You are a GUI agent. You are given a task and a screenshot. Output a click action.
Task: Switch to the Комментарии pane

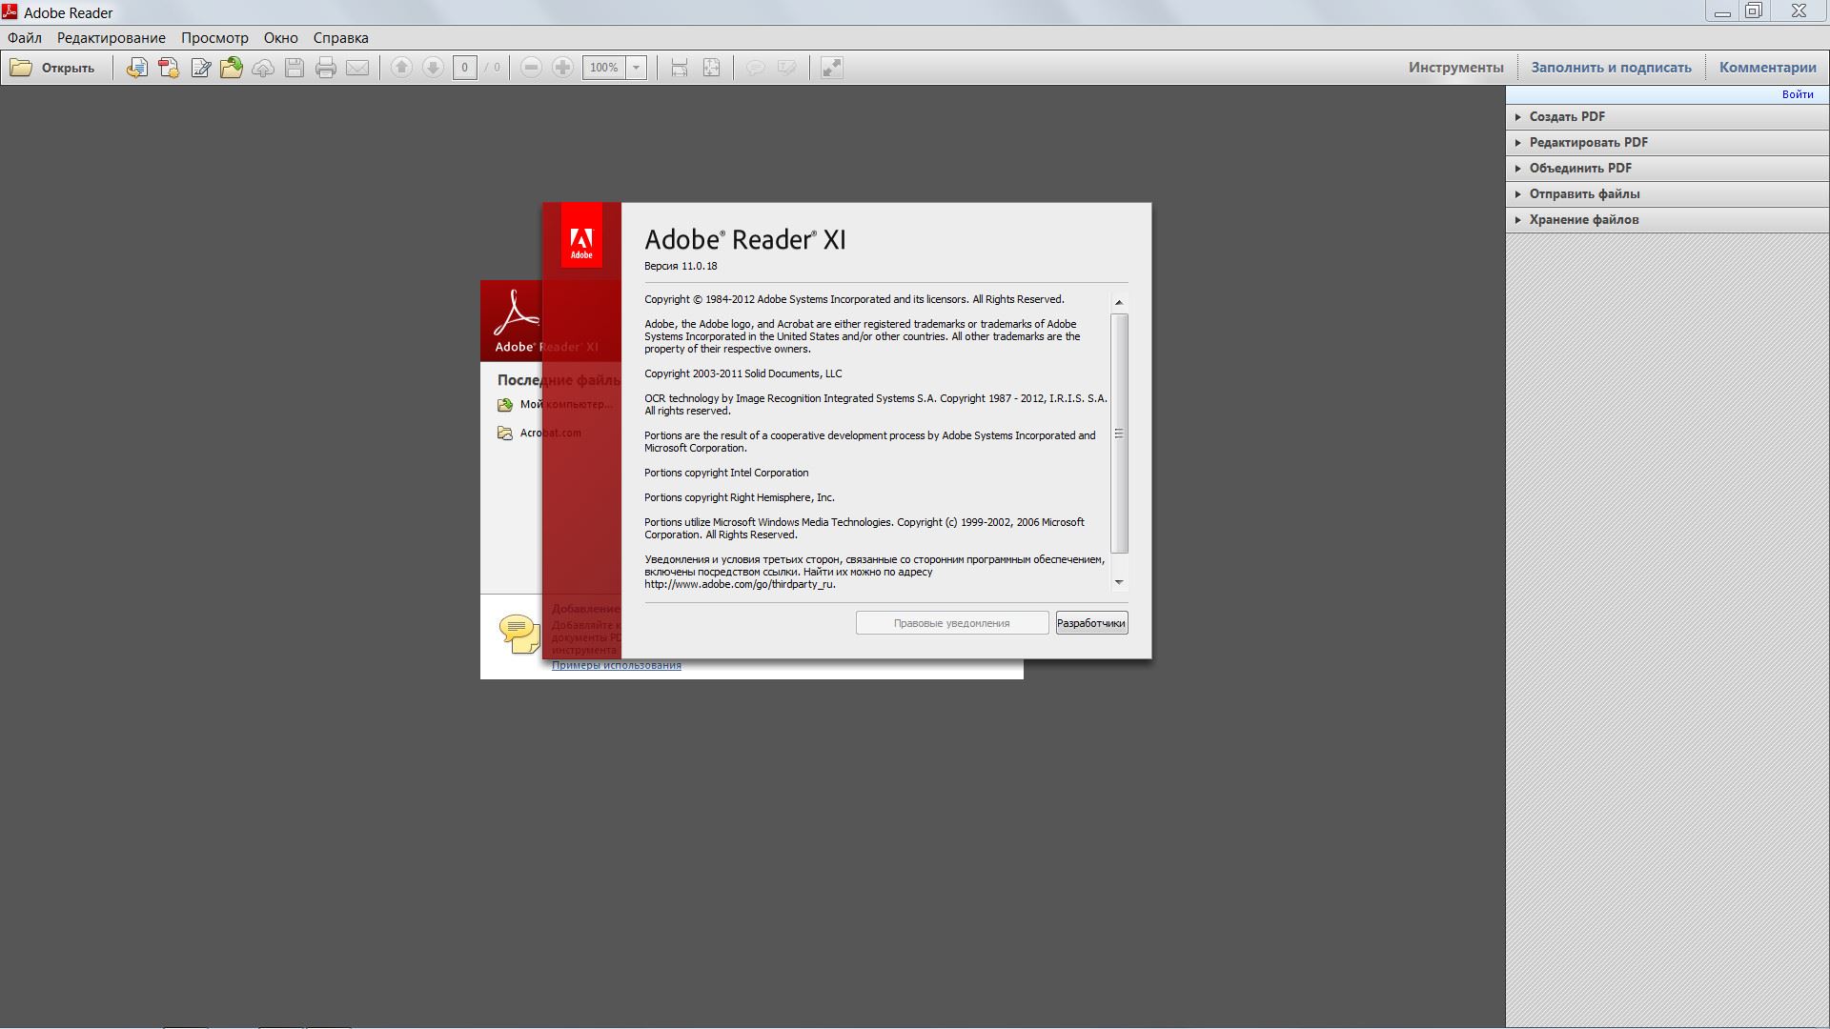pyautogui.click(x=1767, y=68)
